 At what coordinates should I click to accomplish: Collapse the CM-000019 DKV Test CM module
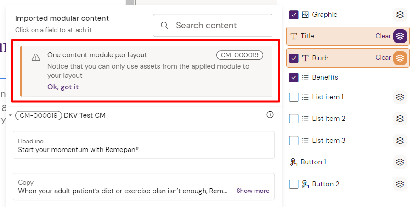pos(11,115)
